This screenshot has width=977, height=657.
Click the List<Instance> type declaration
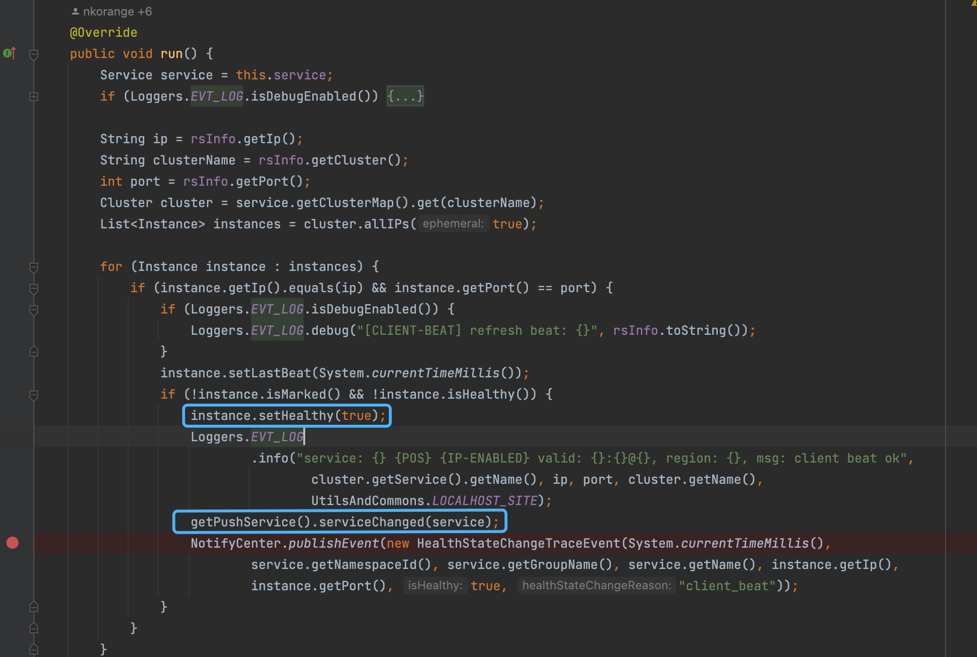152,224
